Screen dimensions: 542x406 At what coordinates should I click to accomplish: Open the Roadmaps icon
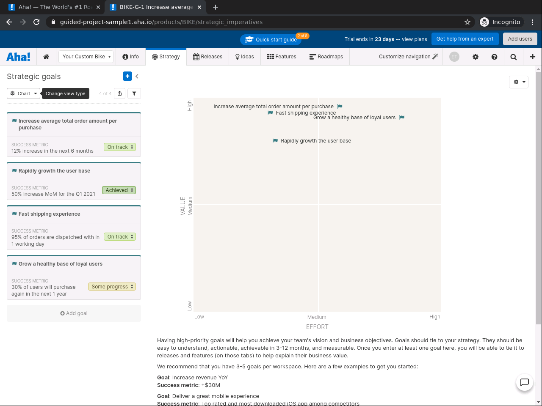click(311, 56)
